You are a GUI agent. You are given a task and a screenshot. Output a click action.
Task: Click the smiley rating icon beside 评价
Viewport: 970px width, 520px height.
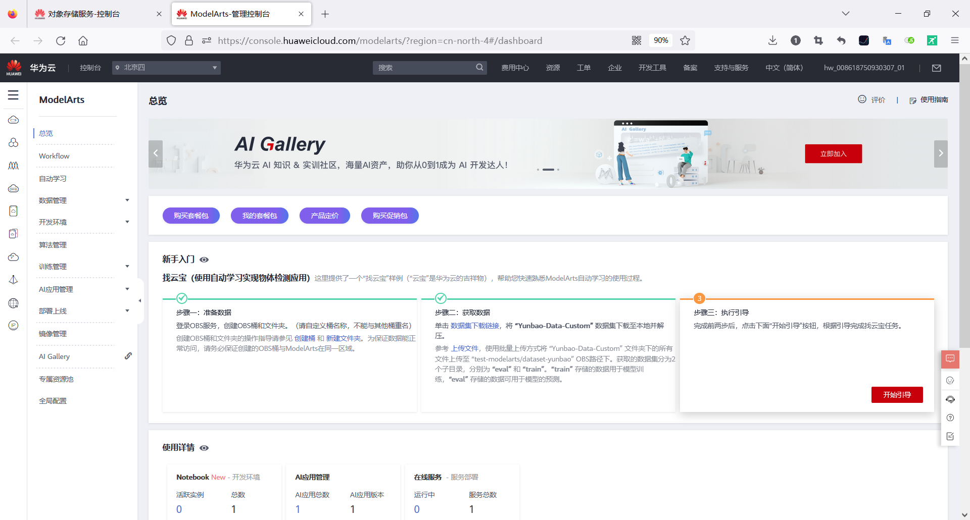(x=862, y=99)
